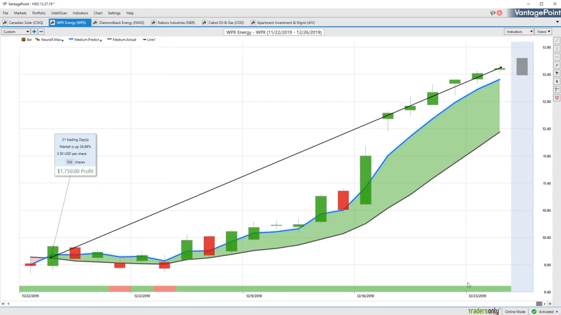Click the zoom in plus button
The height and width of the screenshot is (315, 561).
coord(35,32)
